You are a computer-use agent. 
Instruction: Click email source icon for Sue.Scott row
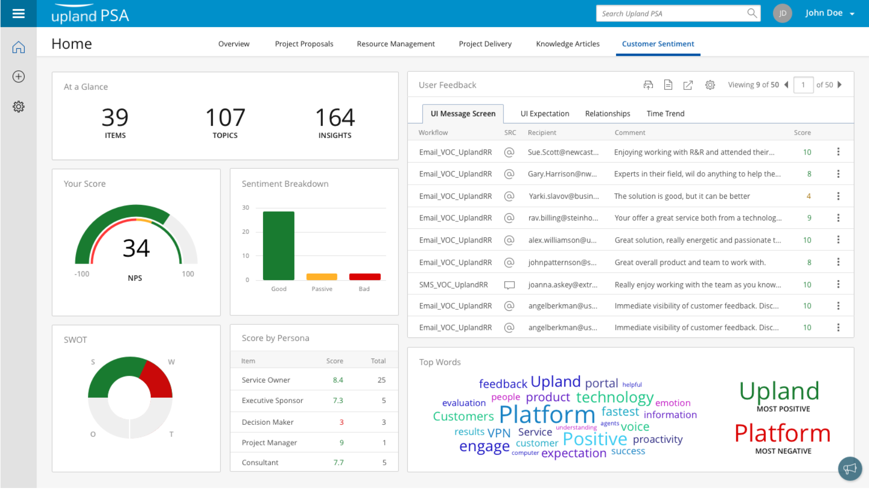pyautogui.click(x=509, y=152)
